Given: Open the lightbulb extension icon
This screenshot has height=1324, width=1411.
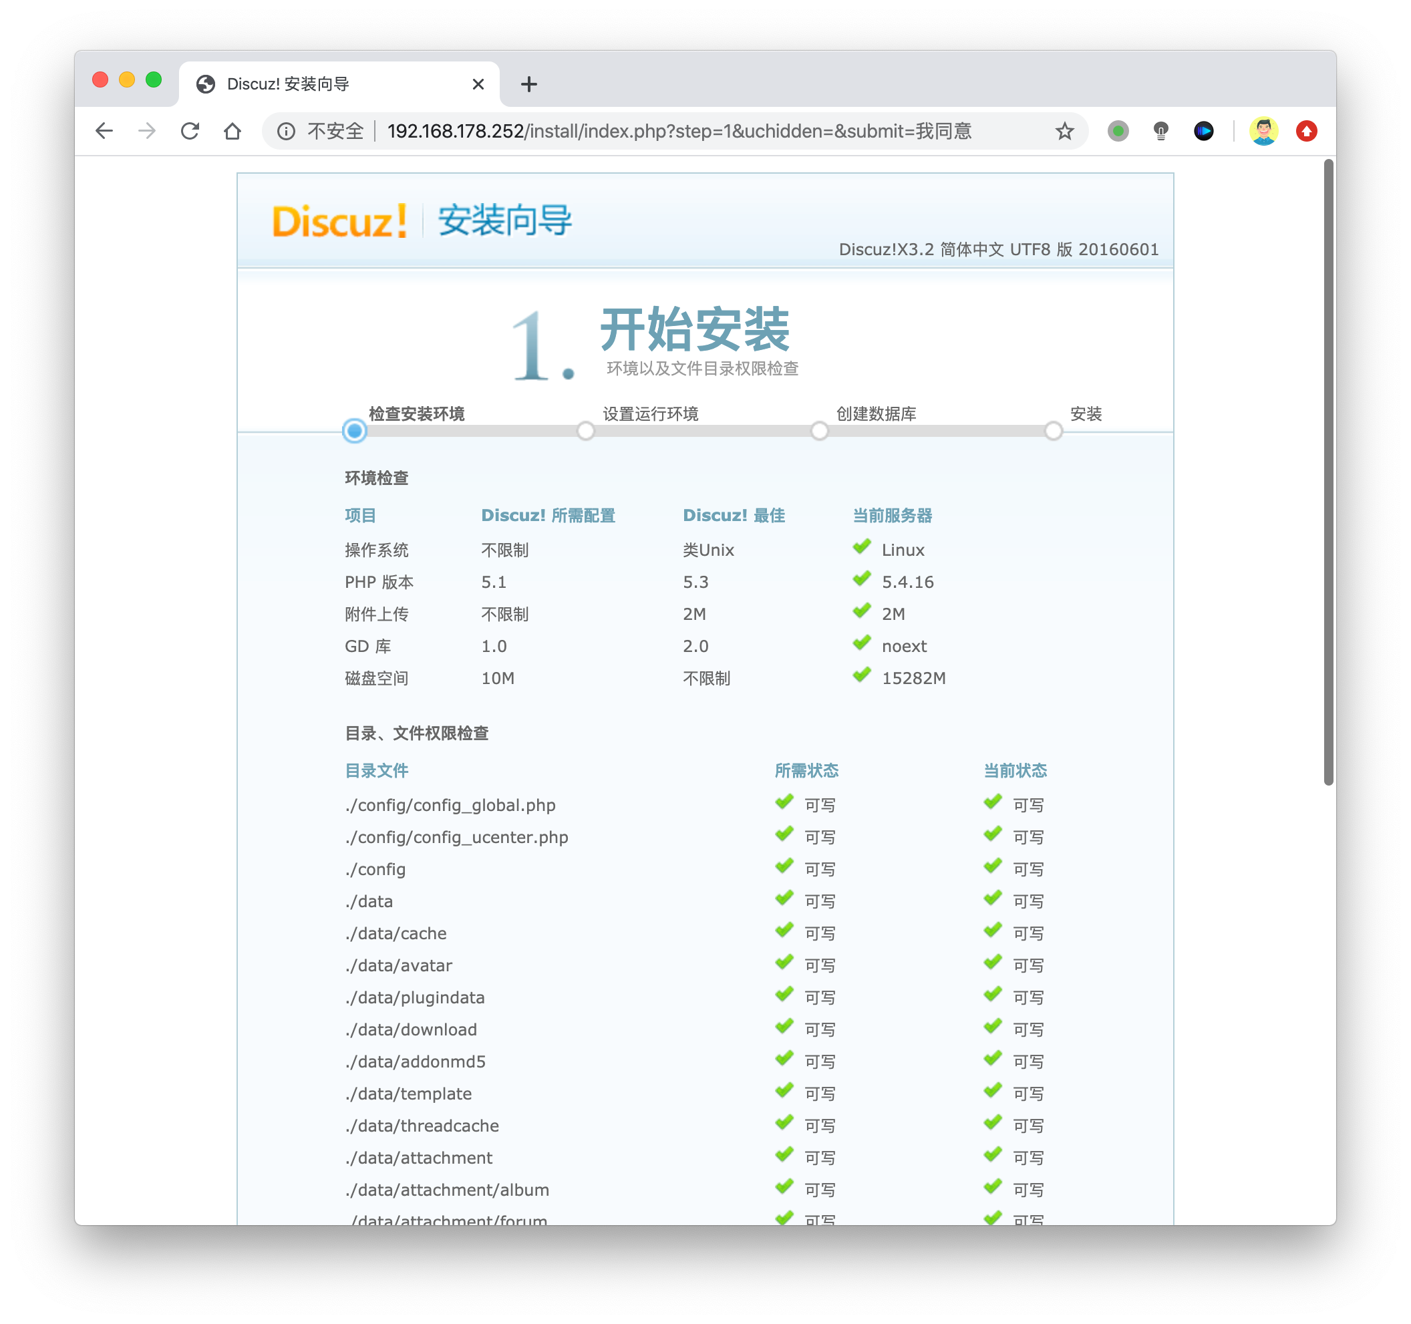Looking at the screenshot, I should point(1160,132).
